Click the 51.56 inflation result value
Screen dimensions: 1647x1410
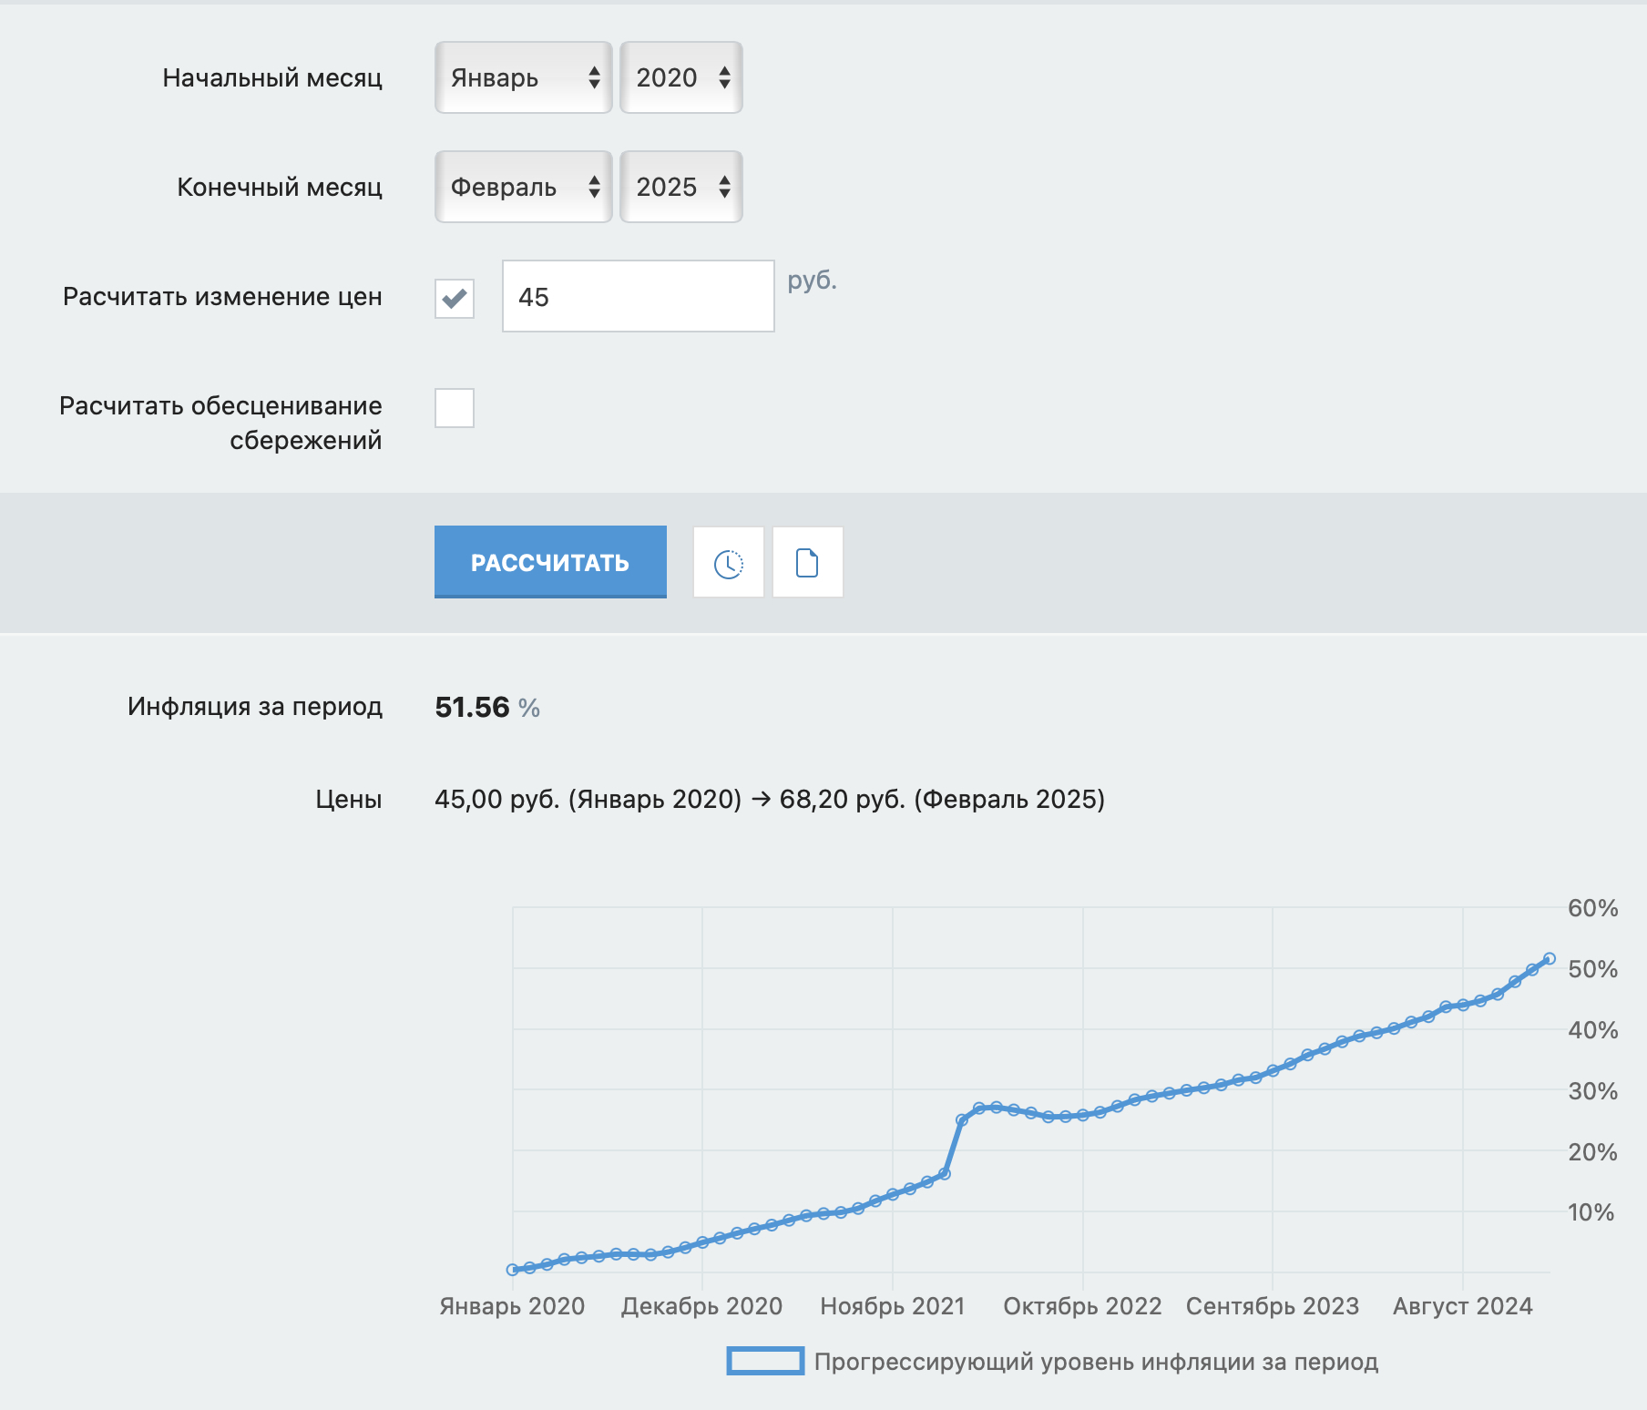pos(472,708)
